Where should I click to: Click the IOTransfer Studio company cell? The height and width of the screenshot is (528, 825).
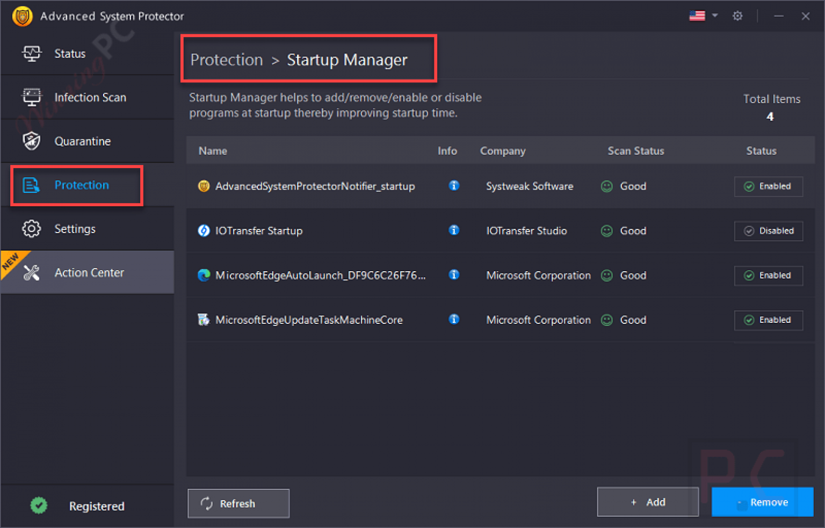526,231
